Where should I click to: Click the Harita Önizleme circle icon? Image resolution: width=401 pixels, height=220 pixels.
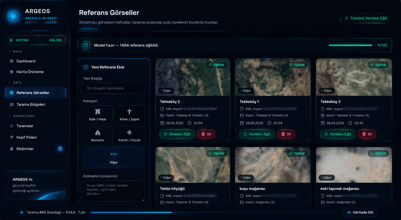point(12,72)
